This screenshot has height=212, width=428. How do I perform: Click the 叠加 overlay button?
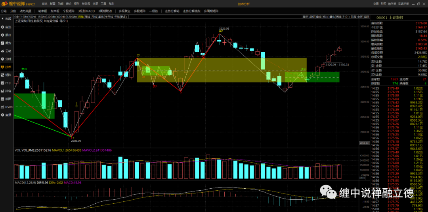pyautogui.click(x=319, y=17)
